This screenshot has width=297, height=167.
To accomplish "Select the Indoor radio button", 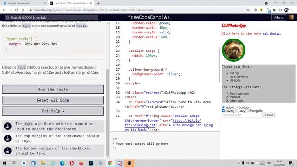I will click(x=223, y=107).
